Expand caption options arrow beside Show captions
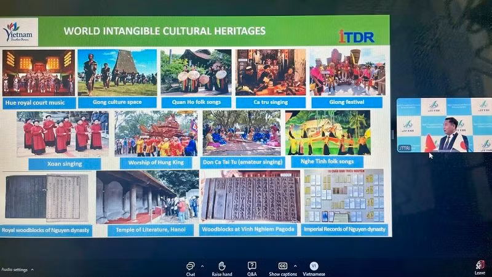This screenshot has width=492, height=277. click(x=295, y=266)
